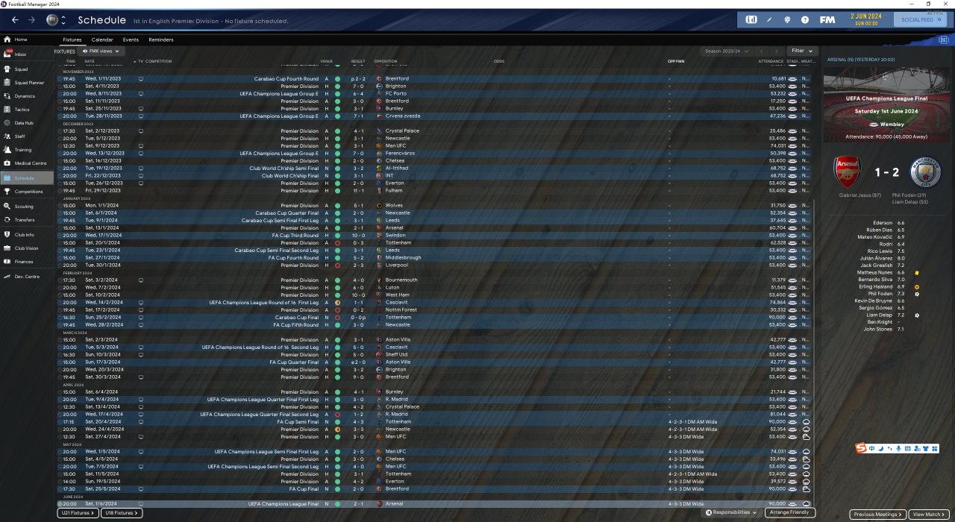Open the Season 2023/24 dropdown
This screenshot has width=955, height=522.
pos(725,51)
